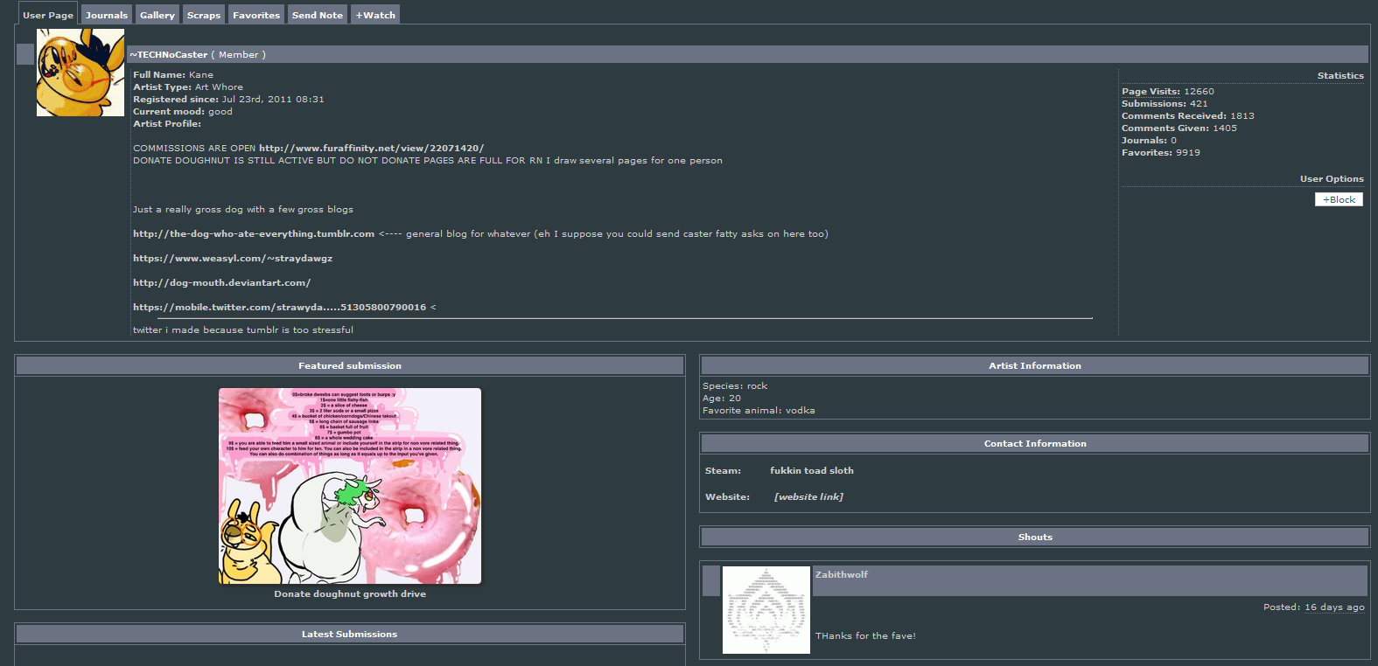Click the Shouts section header

[x=1035, y=538]
